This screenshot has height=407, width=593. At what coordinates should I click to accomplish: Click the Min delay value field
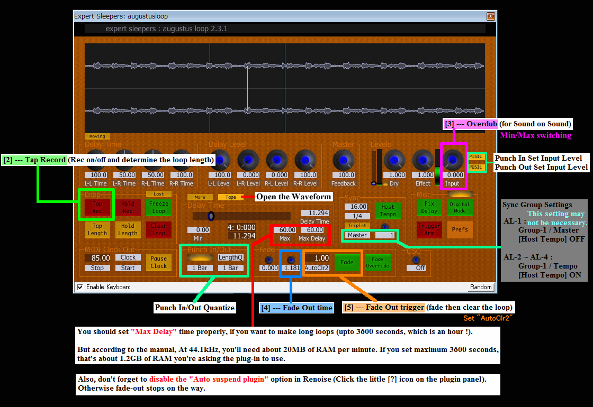coord(199,230)
